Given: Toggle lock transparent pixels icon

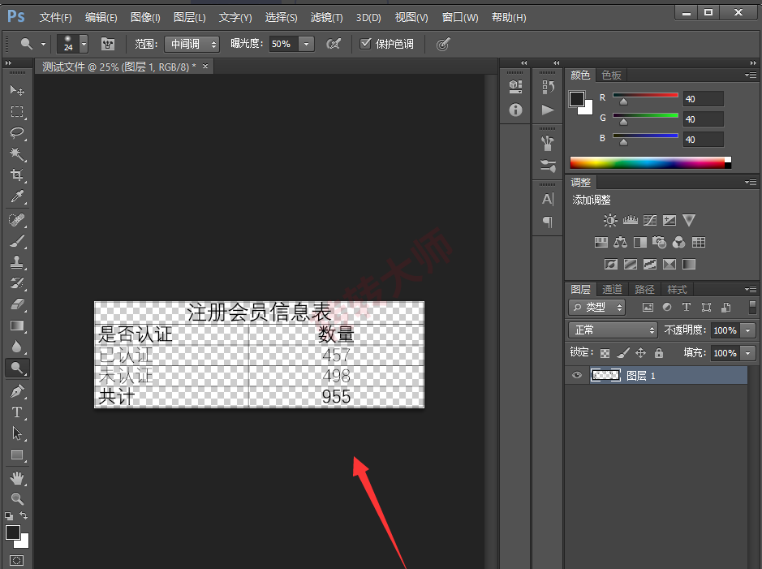Looking at the screenshot, I should click(x=605, y=353).
